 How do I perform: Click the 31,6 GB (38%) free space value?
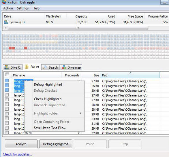tap(133, 22)
